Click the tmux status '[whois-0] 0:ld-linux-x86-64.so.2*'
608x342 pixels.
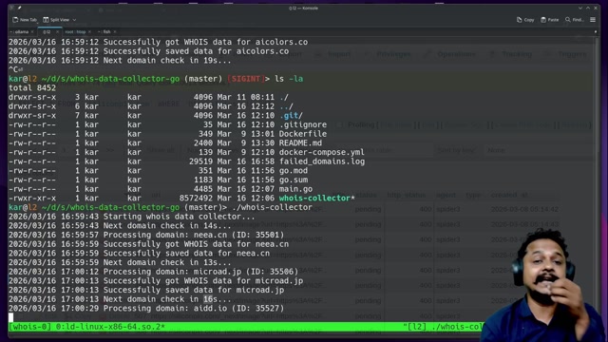click(x=86, y=327)
